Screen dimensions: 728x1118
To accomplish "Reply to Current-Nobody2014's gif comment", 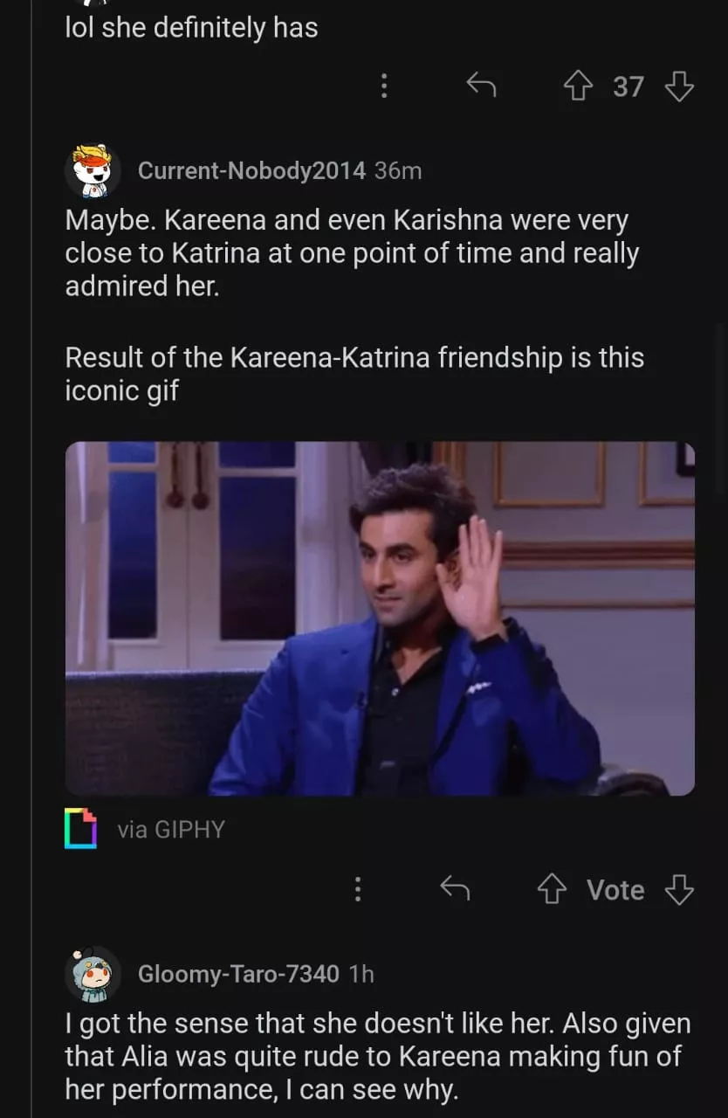I will tap(455, 889).
